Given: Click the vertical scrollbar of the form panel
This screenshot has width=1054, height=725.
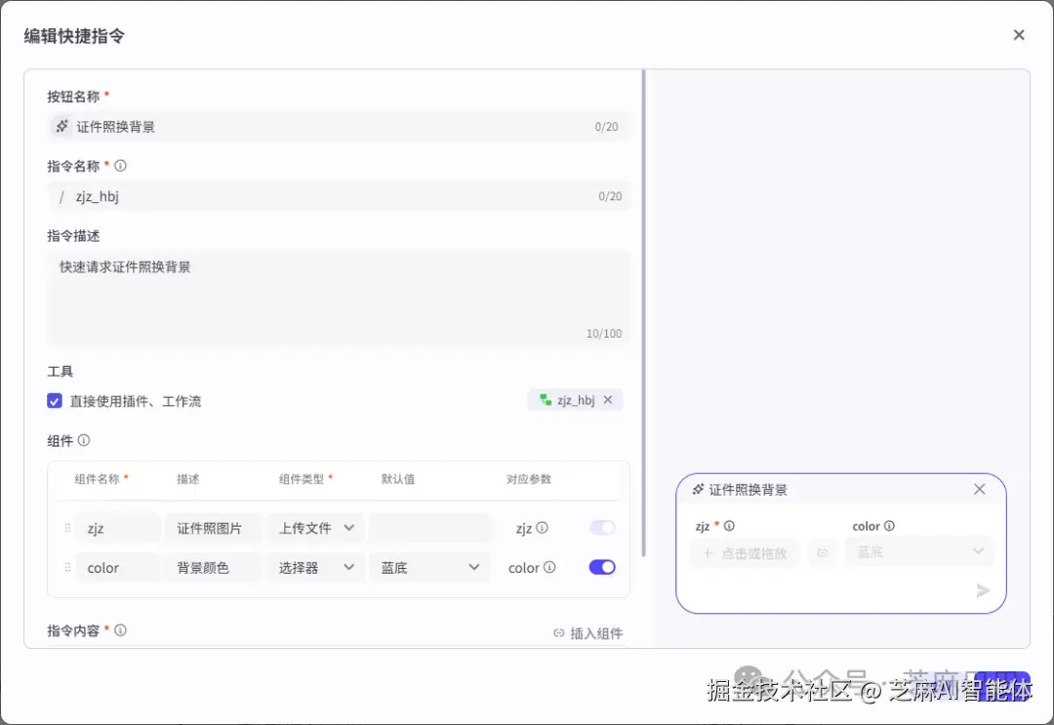Looking at the screenshot, I should [643, 313].
